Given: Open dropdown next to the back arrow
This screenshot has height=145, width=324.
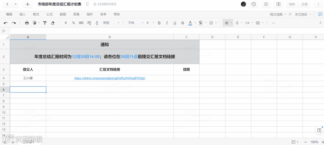Looking at the screenshot, I should click(16, 4).
